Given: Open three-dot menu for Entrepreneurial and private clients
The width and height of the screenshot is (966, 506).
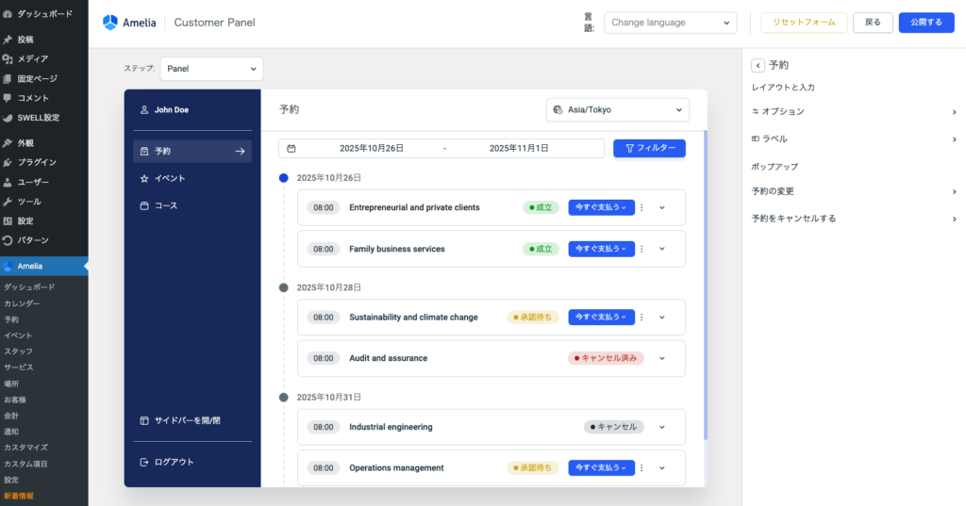Looking at the screenshot, I should click(x=641, y=207).
